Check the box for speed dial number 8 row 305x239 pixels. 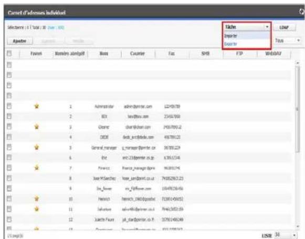tap(9, 178)
